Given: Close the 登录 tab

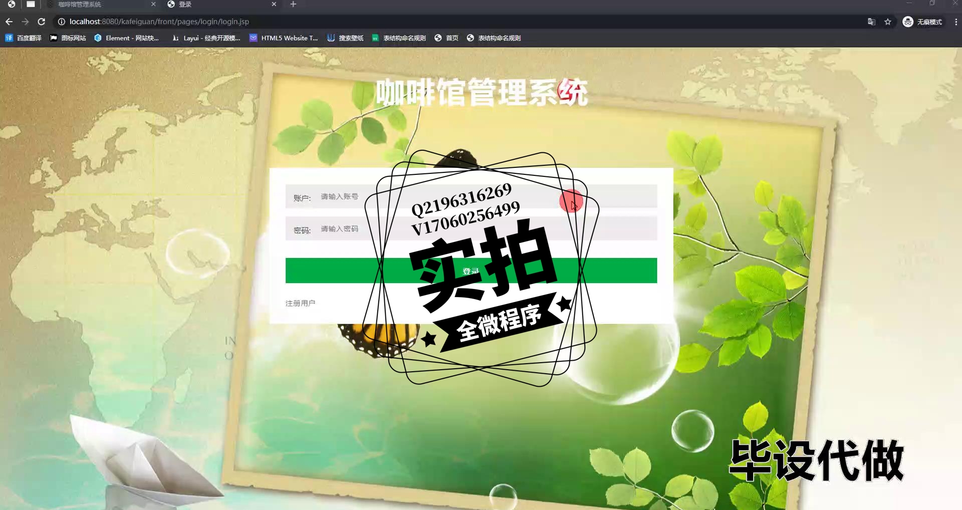Looking at the screenshot, I should (x=274, y=4).
